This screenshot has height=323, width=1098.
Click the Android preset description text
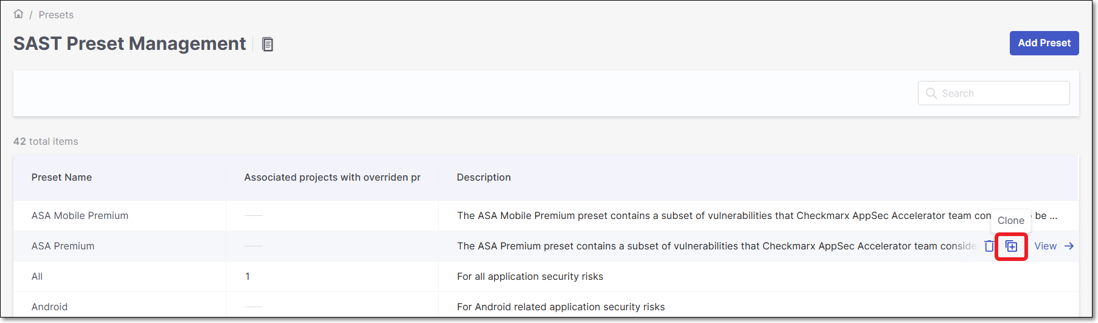[x=560, y=307]
